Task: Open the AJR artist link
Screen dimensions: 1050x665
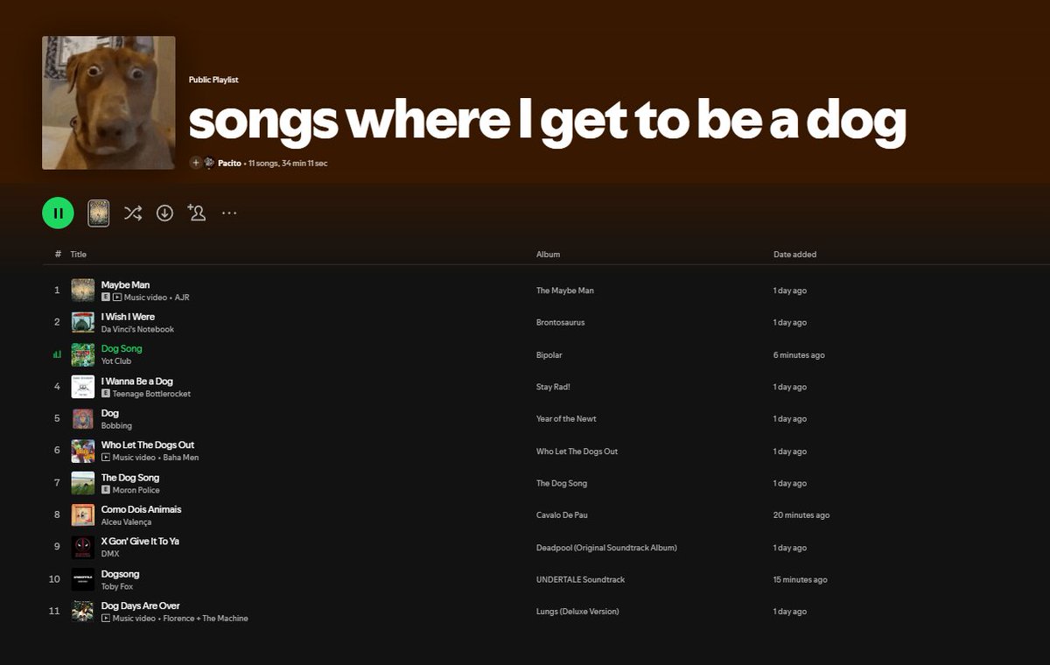Action: (182, 297)
